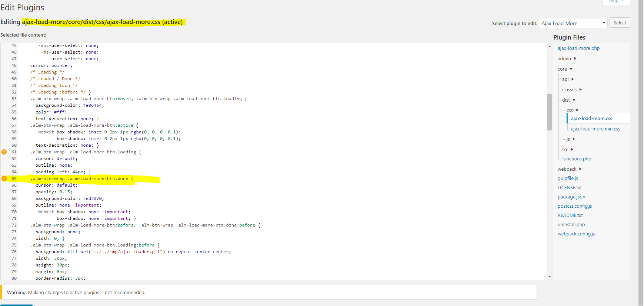Screen dimensions: 644x306
Task: Open ajax-load-more.min.css file
Action: tap(595, 129)
